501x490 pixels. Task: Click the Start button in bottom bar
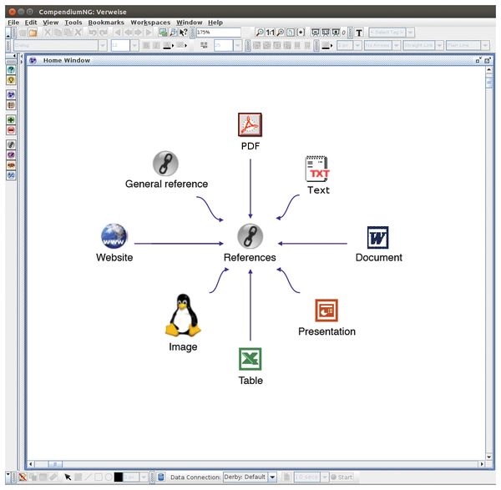click(x=342, y=477)
